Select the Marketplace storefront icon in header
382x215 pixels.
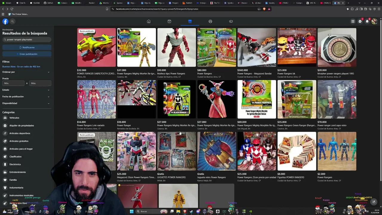click(190, 21)
